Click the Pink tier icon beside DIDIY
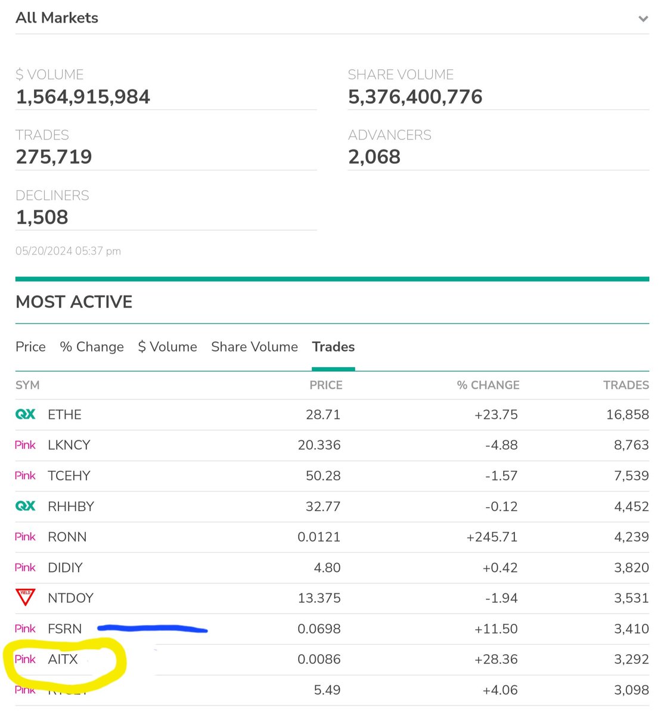 (x=26, y=567)
